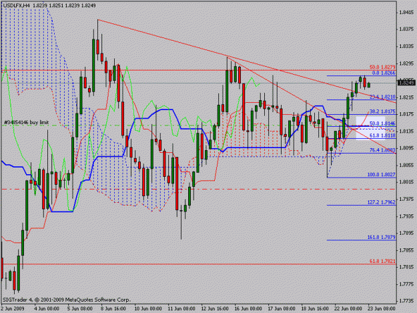This screenshot has width=417, height=313.
Task: Click the 1.8375 price axis value
Action: [406, 29]
